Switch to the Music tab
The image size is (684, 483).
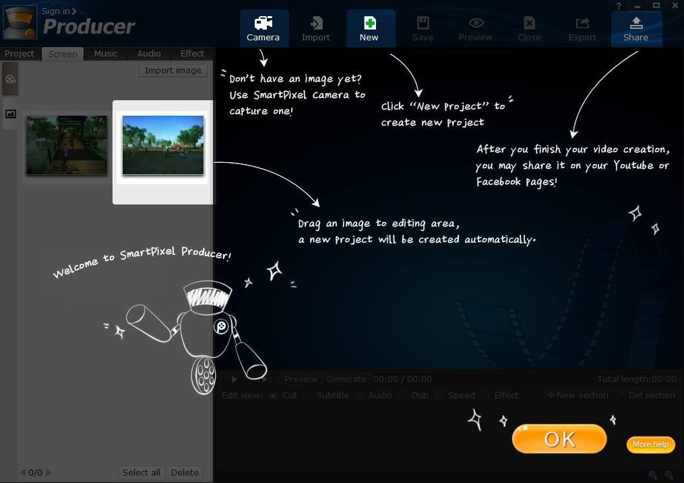pos(106,53)
